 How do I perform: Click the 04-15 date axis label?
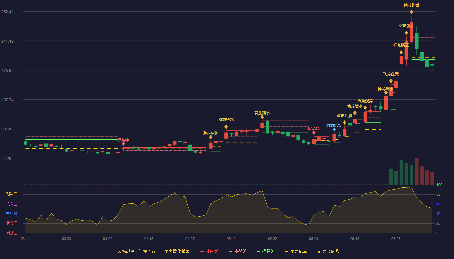pyautogui.click(x=149, y=239)
